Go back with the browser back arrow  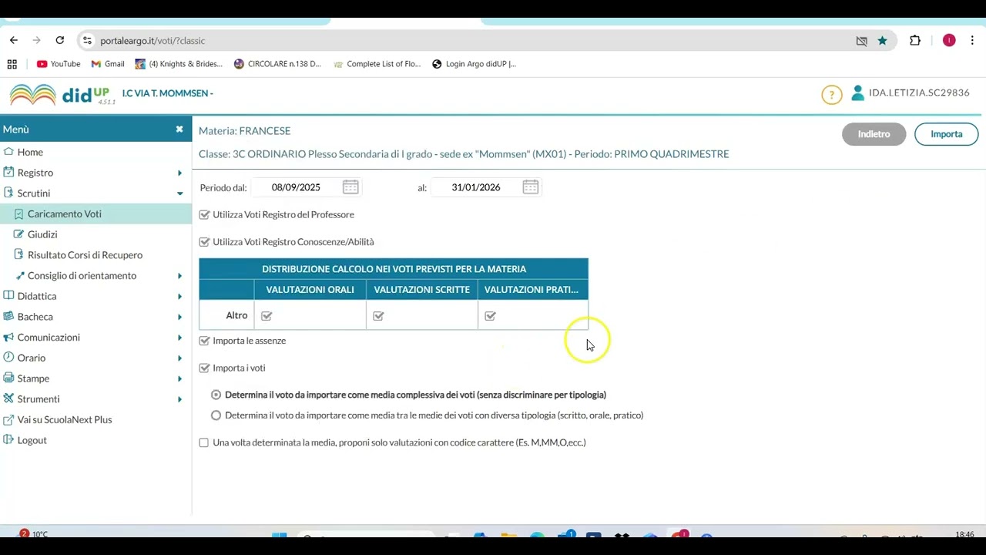point(14,40)
